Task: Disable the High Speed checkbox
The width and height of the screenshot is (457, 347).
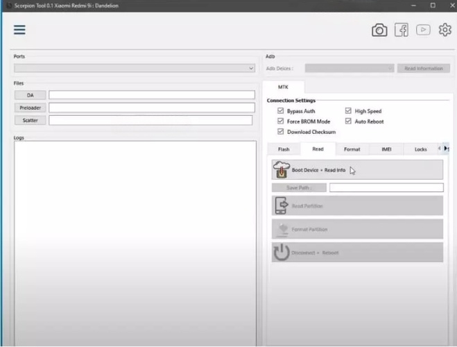Action: click(348, 111)
